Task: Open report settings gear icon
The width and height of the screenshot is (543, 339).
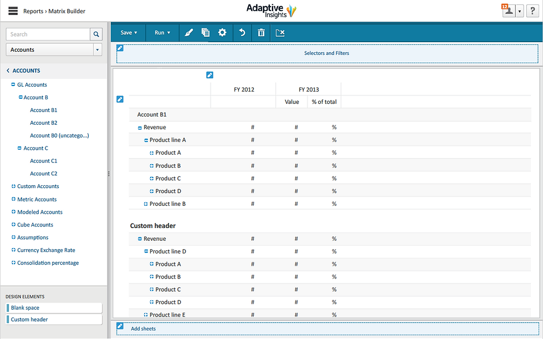Action: (222, 33)
